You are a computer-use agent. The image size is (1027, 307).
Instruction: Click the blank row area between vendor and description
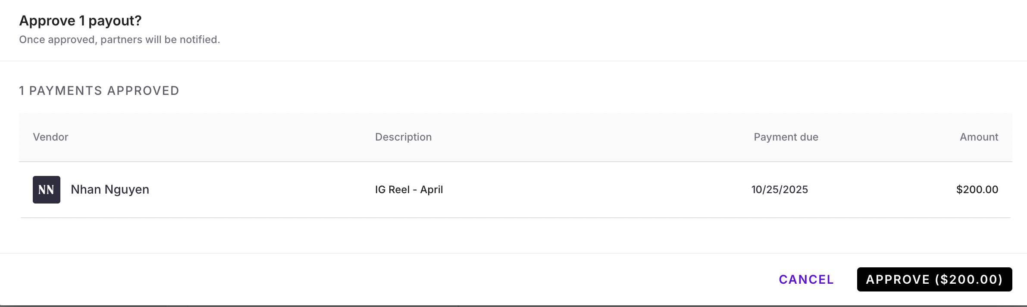(x=259, y=190)
